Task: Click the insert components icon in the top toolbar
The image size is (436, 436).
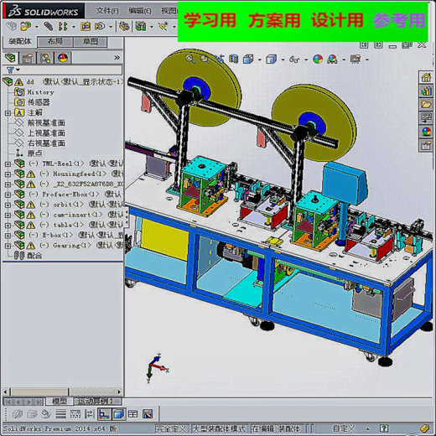Action: point(25,27)
